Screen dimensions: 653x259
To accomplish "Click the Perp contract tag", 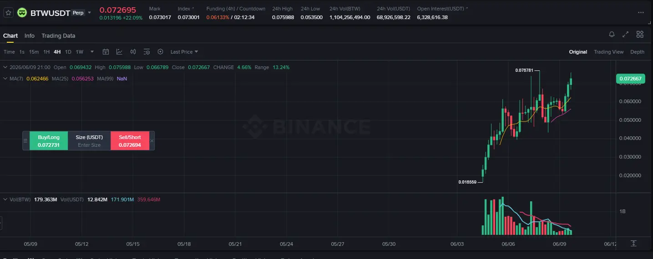I will pos(78,13).
